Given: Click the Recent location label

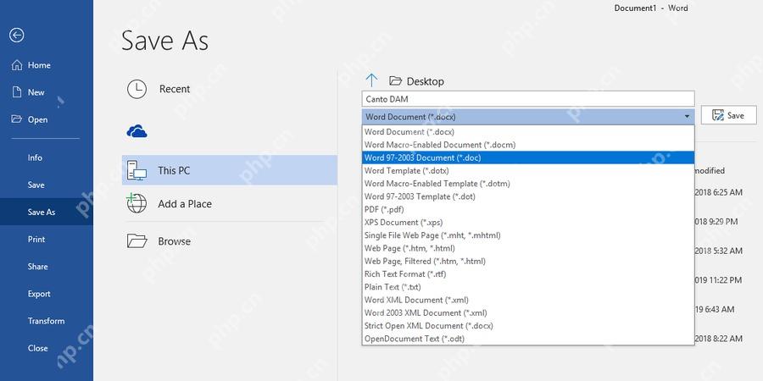Looking at the screenshot, I should pos(175,89).
